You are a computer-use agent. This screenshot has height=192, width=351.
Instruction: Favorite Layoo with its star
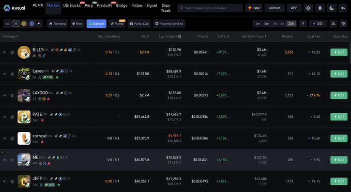pyautogui.click(x=12, y=74)
